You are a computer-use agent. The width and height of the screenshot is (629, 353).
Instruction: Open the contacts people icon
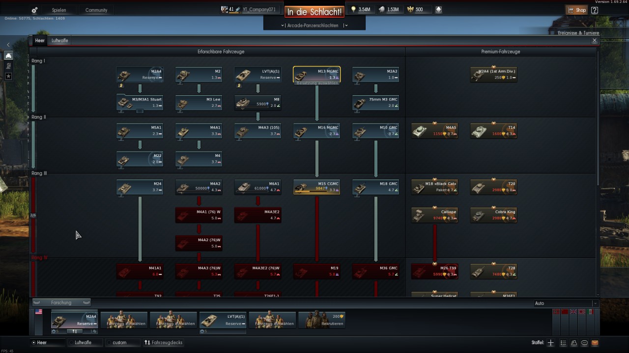click(x=574, y=343)
